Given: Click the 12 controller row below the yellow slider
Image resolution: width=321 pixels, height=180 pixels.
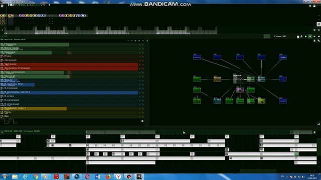Looking at the screenshot, I should [x=69, y=112].
